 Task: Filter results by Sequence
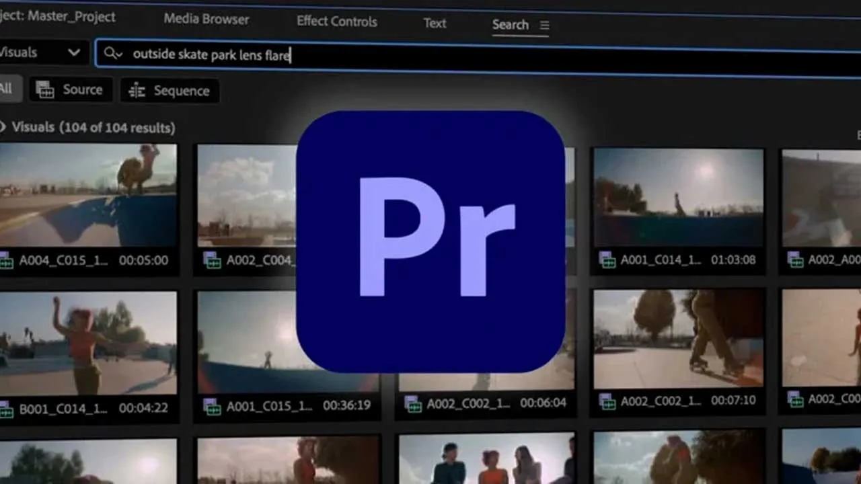tap(170, 91)
